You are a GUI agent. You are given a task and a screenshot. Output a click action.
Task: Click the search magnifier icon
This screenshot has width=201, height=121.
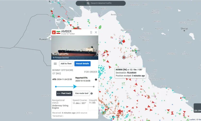tap(88, 3)
